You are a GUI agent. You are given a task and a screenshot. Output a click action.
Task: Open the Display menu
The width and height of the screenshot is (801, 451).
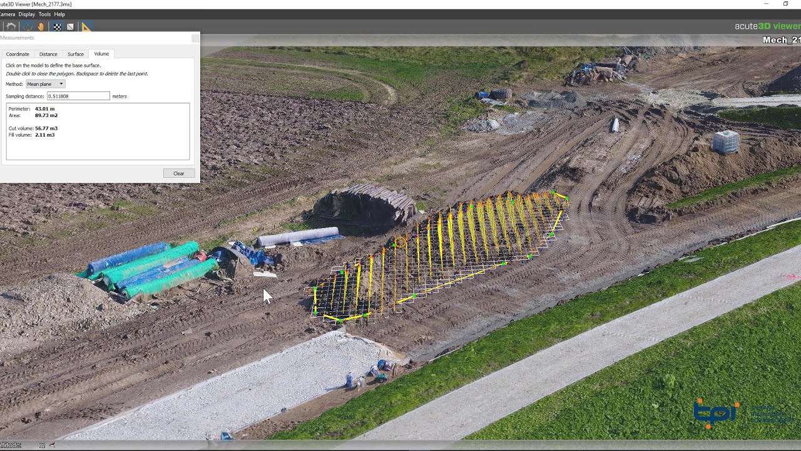27,14
